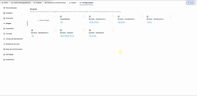The width and height of the screenshot is (197, 96).
Task: Switch to Centro de Experiência tab
Action: [x=21, y=3]
